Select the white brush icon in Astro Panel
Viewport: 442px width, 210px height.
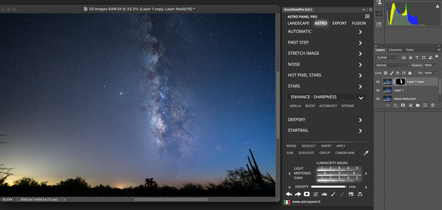tap(333, 194)
